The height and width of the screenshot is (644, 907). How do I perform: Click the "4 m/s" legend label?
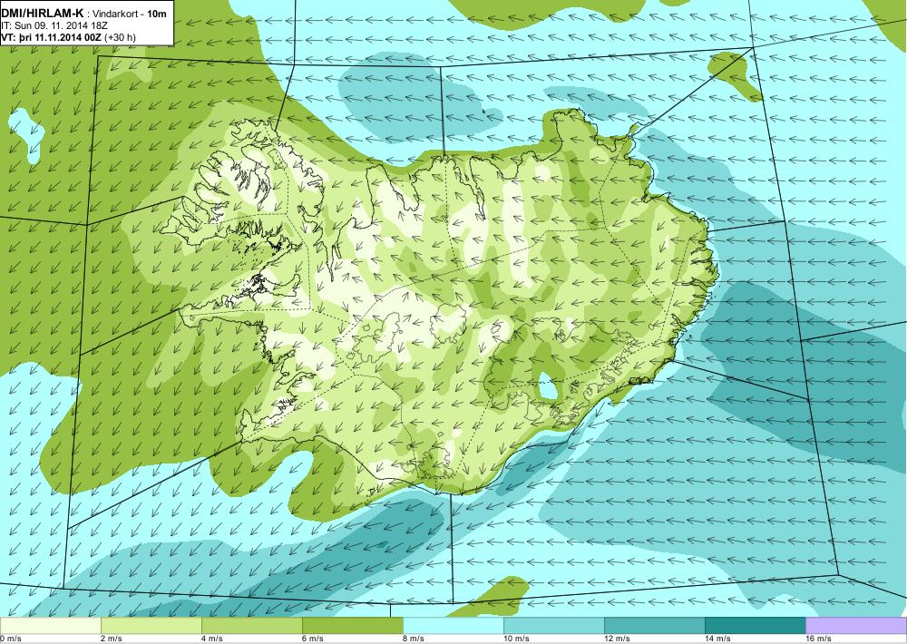[x=211, y=639]
